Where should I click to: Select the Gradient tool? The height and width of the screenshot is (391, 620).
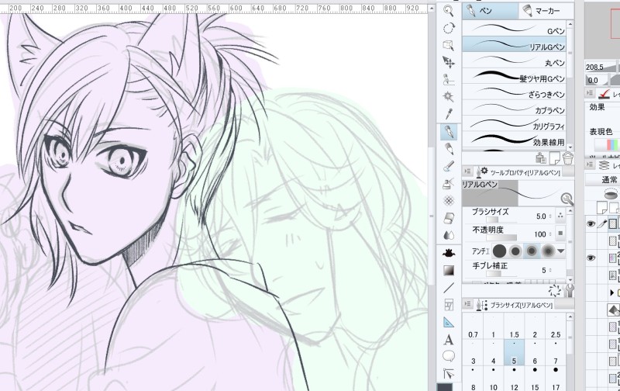[449, 271]
